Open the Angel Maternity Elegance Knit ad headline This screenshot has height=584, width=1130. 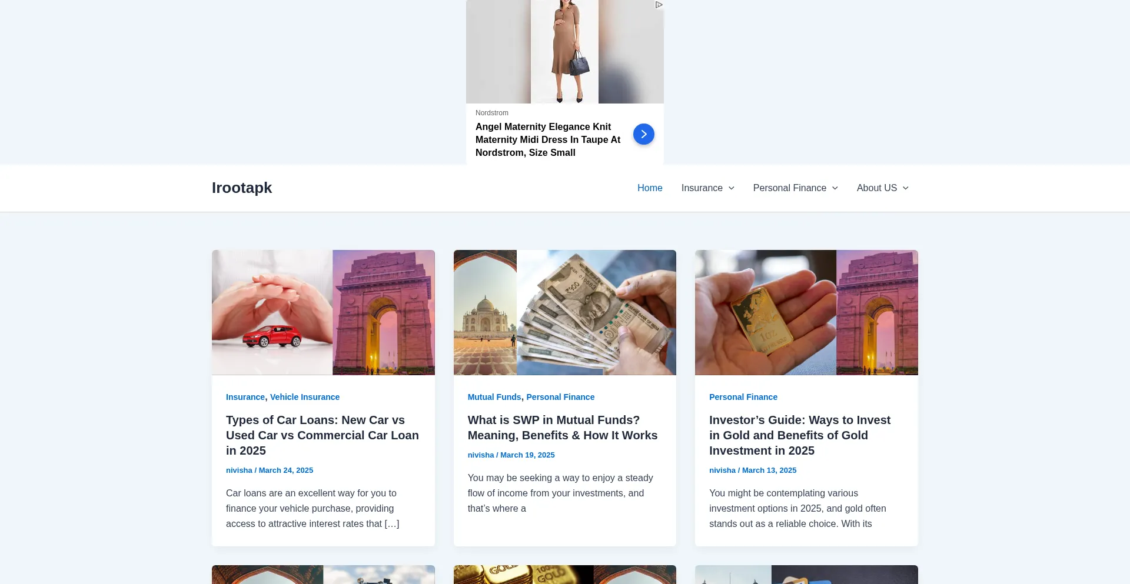pos(548,139)
